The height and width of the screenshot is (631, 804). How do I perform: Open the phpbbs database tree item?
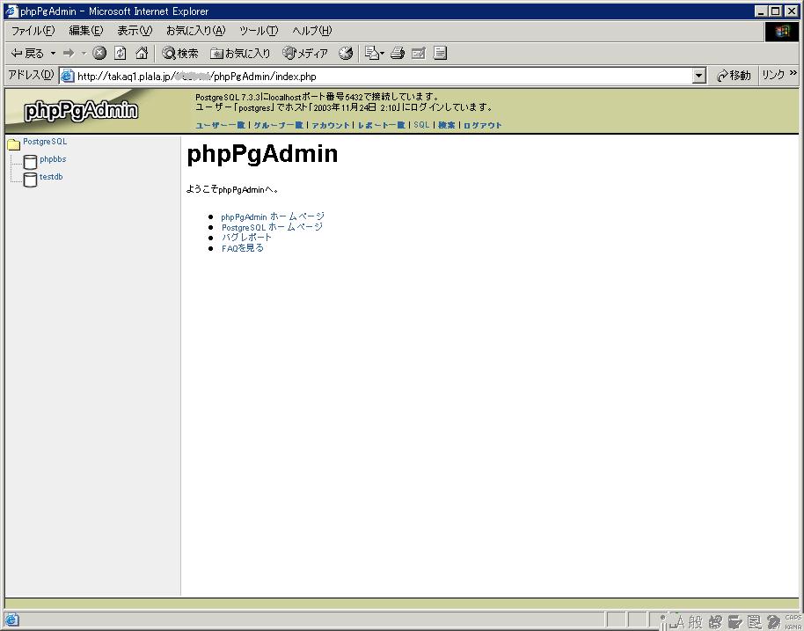pos(53,159)
